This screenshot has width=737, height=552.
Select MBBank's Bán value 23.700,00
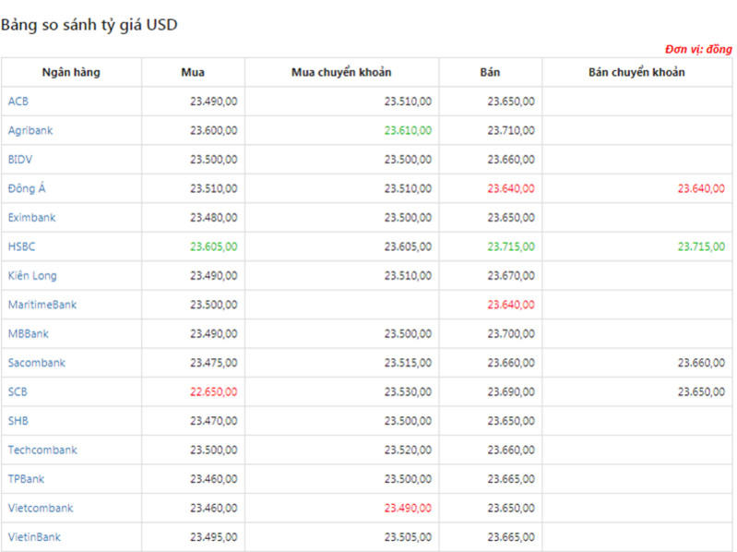pyautogui.click(x=511, y=334)
